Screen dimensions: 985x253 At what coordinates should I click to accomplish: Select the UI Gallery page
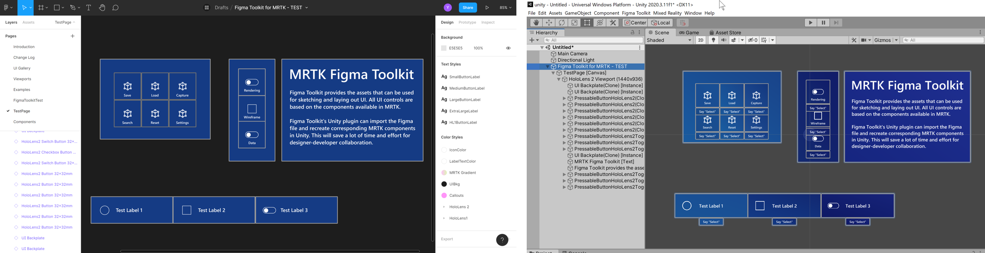click(x=22, y=69)
